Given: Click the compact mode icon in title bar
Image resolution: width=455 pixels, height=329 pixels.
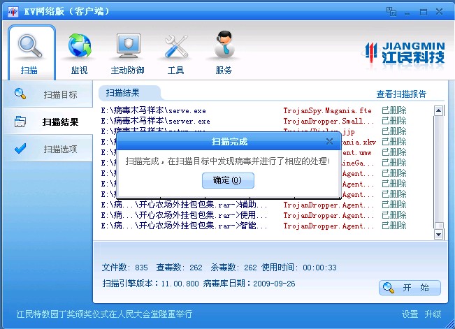Looking at the screenshot, I should [391, 12].
